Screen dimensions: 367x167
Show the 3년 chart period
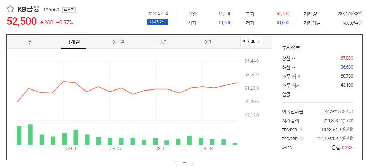(208, 42)
